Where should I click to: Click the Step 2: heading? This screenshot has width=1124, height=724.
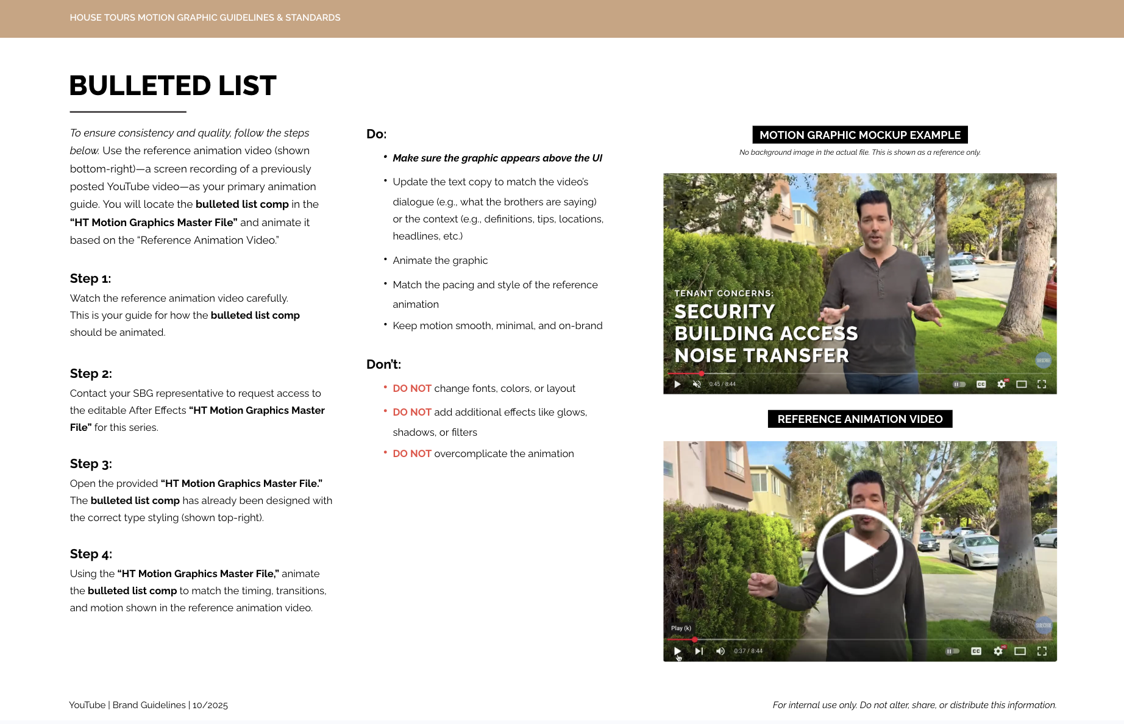point(91,374)
